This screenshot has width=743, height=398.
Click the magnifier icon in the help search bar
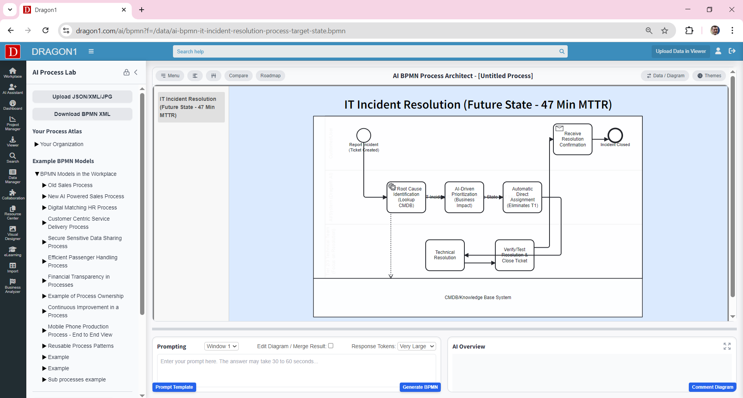pos(562,51)
